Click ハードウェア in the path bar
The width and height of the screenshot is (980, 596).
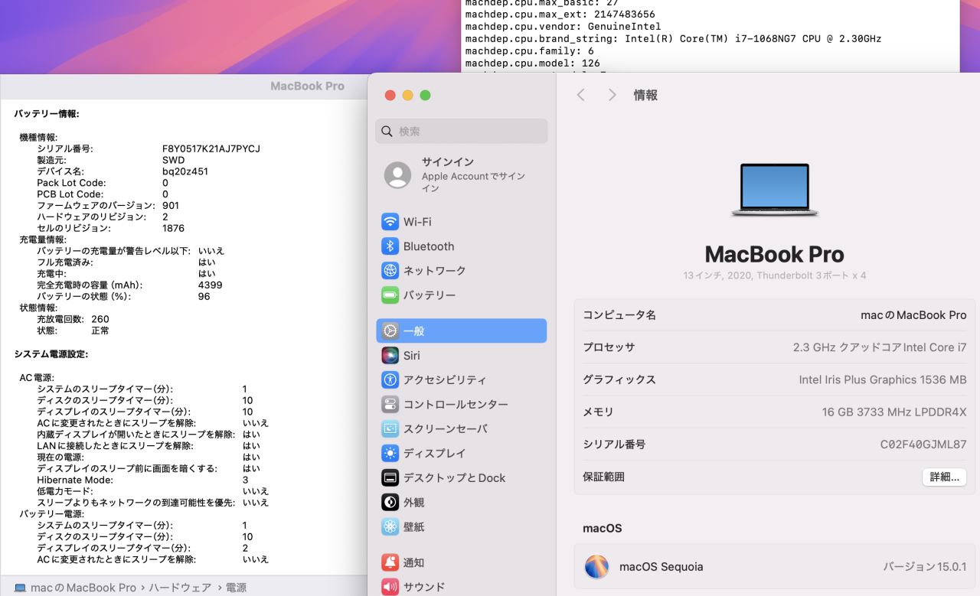[180, 588]
